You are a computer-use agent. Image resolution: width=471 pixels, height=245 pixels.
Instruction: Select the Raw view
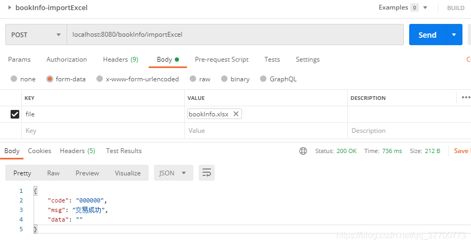coord(53,173)
